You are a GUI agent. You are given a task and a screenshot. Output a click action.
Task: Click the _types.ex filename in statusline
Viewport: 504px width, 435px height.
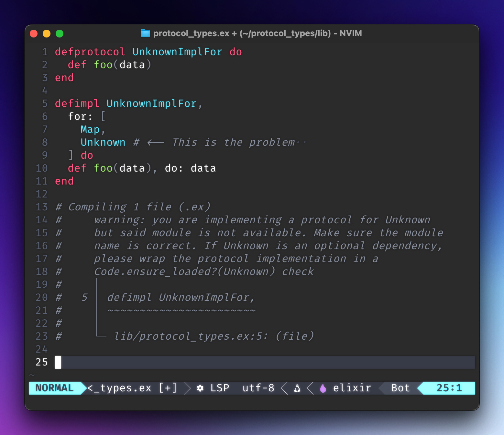point(122,388)
